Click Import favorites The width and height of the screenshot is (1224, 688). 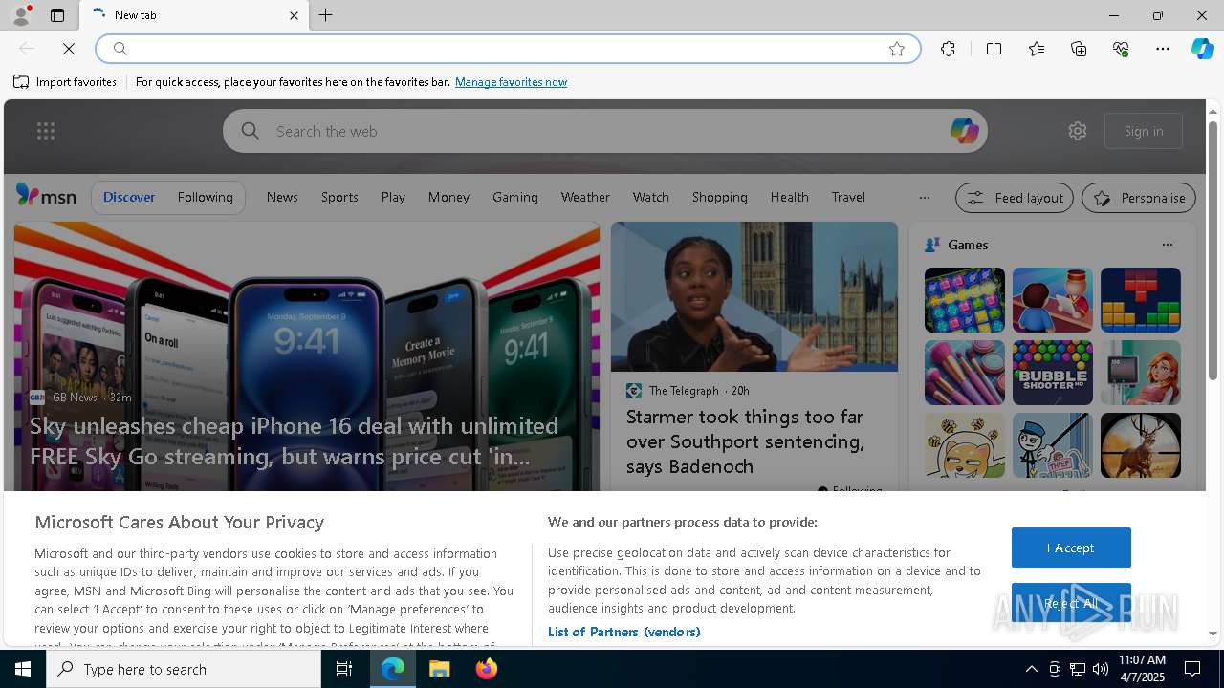[x=65, y=82]
